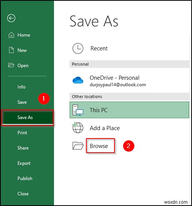The width and height of the screenshot is (192, 206).
Task: Click the Recent clock icon
Action: (78, 48)
